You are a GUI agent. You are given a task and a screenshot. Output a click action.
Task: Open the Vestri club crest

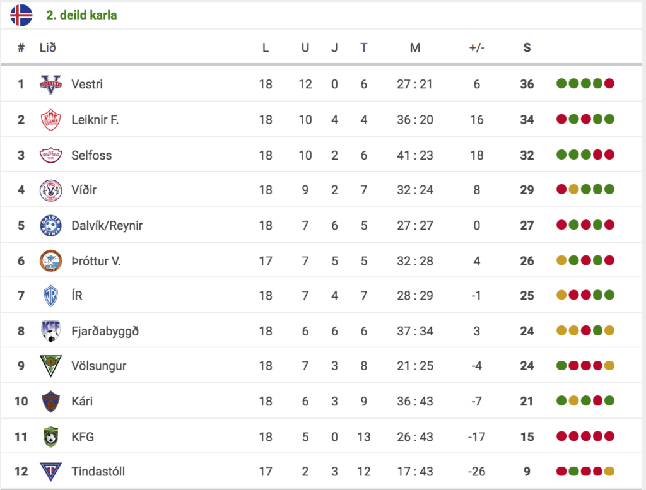(50, 84)
